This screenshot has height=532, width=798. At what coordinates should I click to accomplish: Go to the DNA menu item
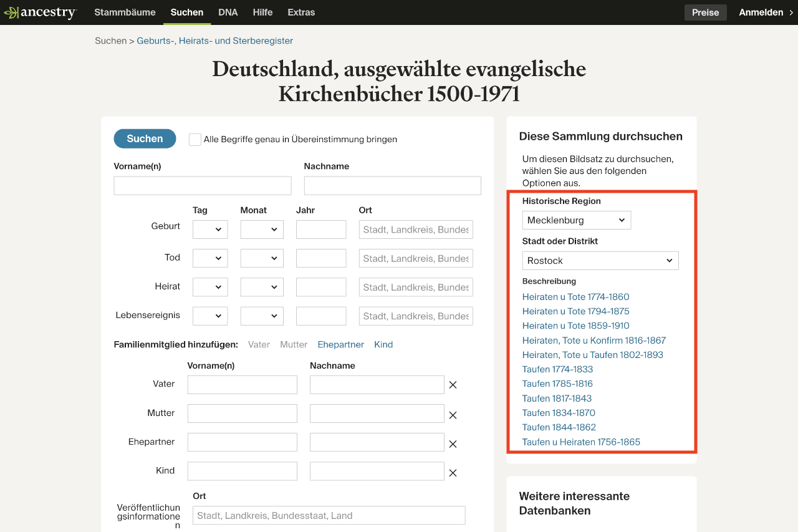coord(228,12)
